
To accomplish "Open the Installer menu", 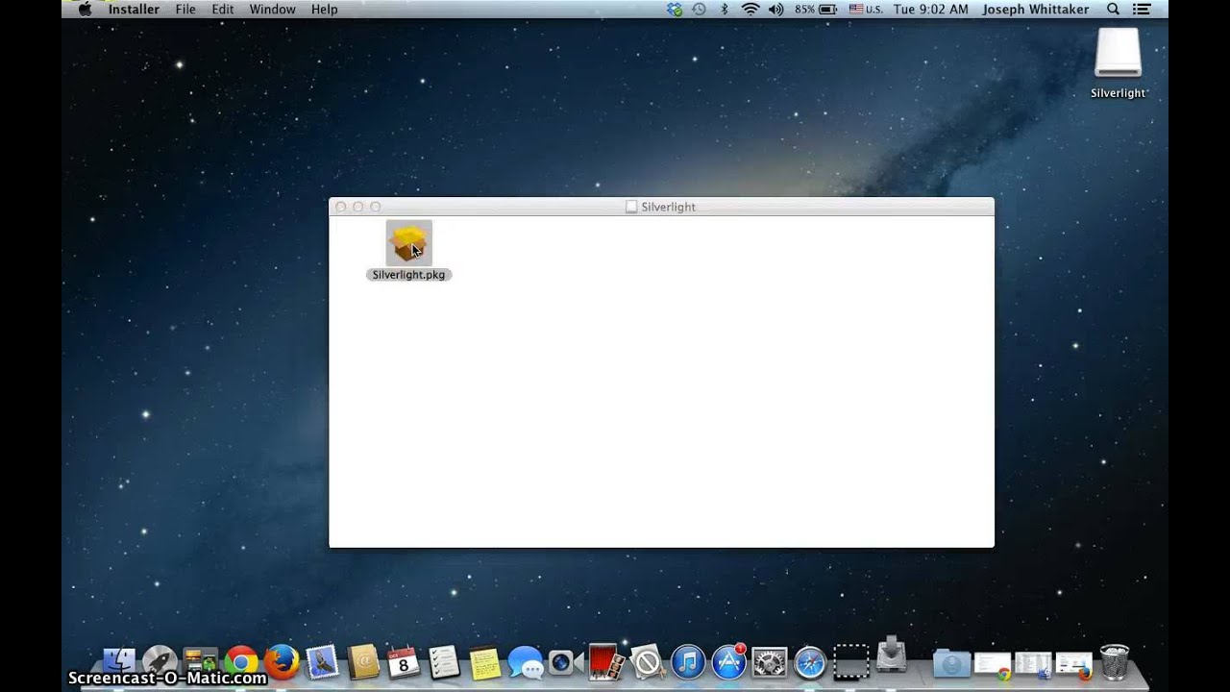I will point(134,9).
